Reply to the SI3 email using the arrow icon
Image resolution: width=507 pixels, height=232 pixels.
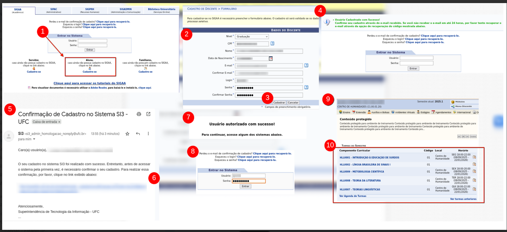click(x=138, y=134)
